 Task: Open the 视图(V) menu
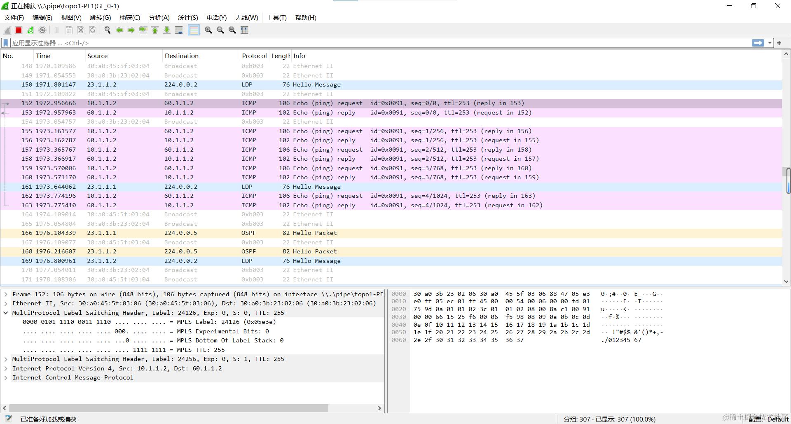(71, 18)
